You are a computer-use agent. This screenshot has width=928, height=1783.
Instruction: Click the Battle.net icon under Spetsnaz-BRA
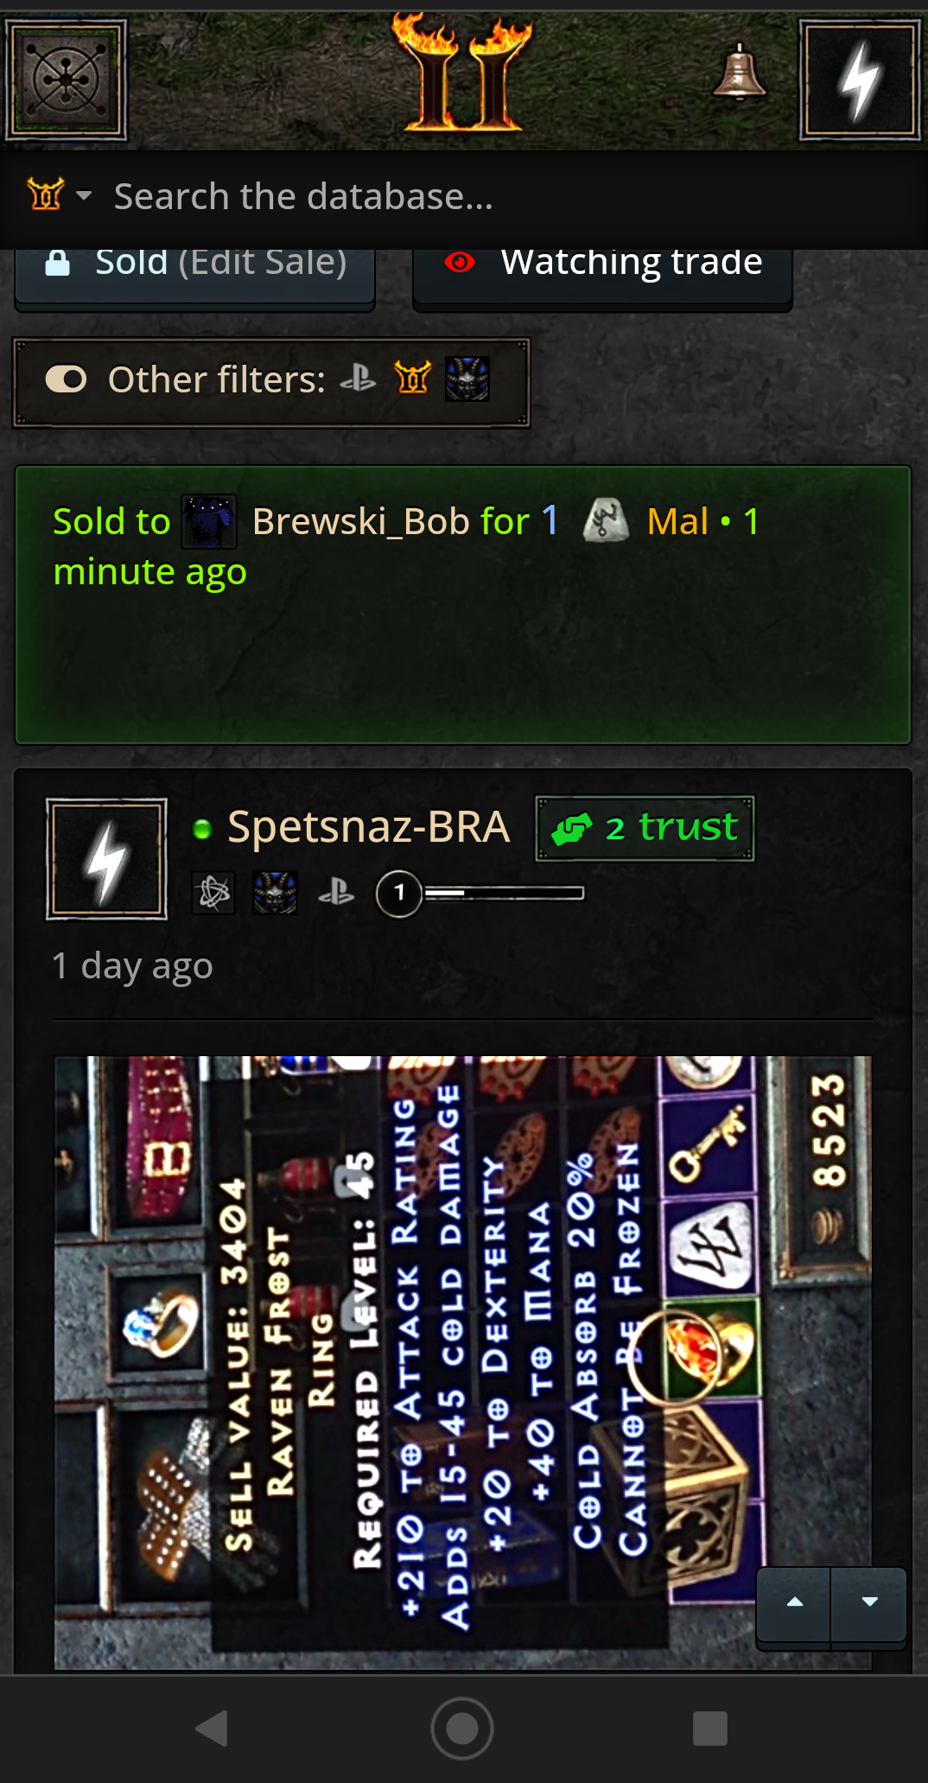pos(213,893)
